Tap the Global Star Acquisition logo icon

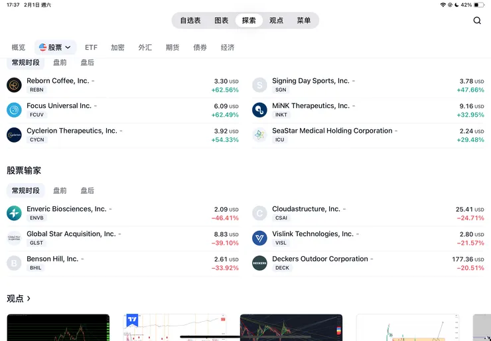click(x=14, y=238)
